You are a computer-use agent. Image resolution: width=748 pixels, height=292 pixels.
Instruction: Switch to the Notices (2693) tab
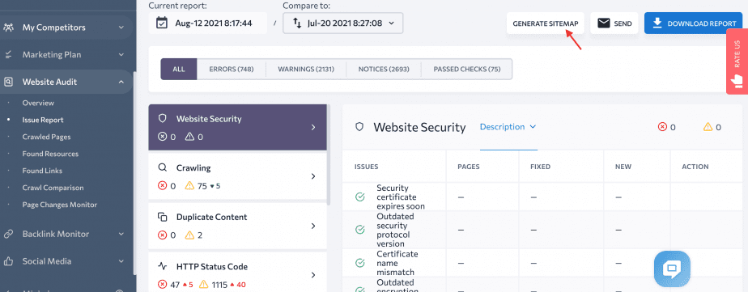384,69
